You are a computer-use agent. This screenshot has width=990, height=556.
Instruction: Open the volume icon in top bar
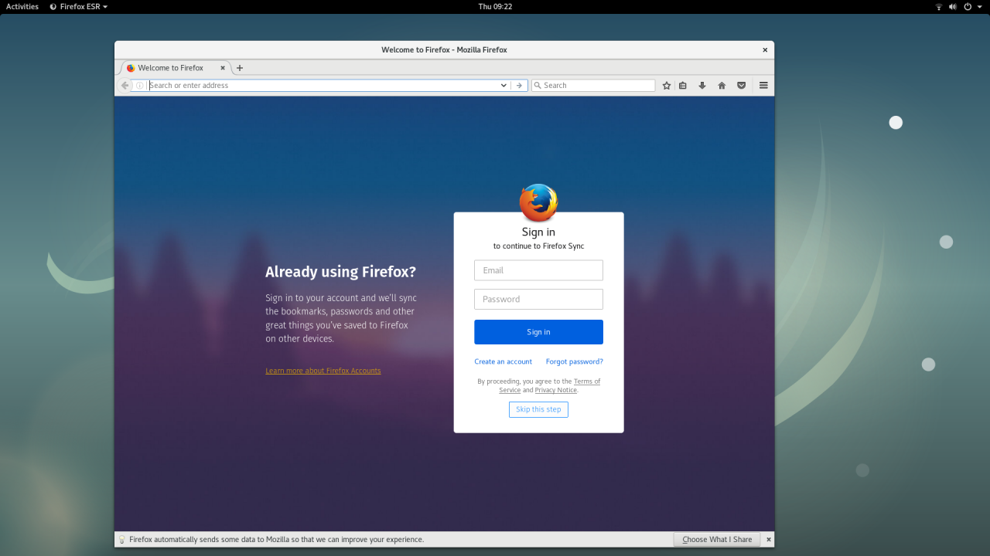click(x=953, y=6)
